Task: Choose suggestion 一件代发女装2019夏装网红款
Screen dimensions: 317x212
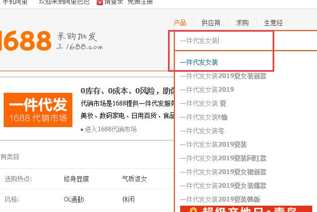Action: pyautogui.click(x=223, y=158)
